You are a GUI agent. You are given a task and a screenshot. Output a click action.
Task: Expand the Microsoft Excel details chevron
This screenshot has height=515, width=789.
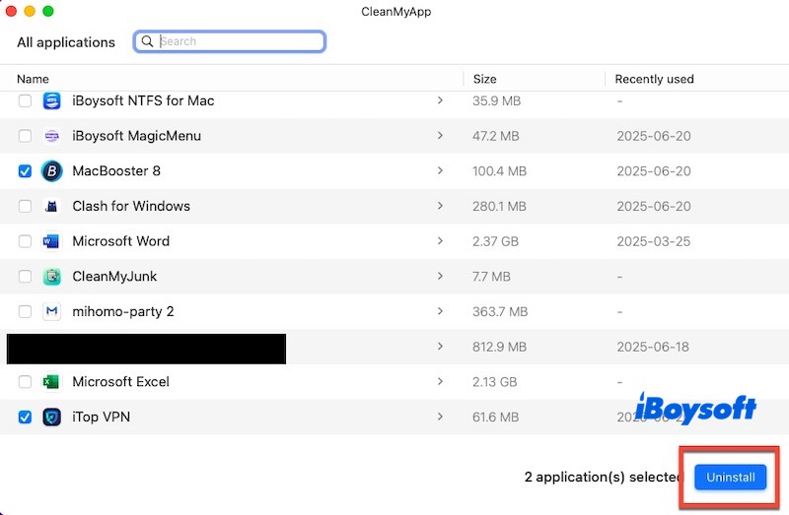pyautogui.click(x=440, y=382)
